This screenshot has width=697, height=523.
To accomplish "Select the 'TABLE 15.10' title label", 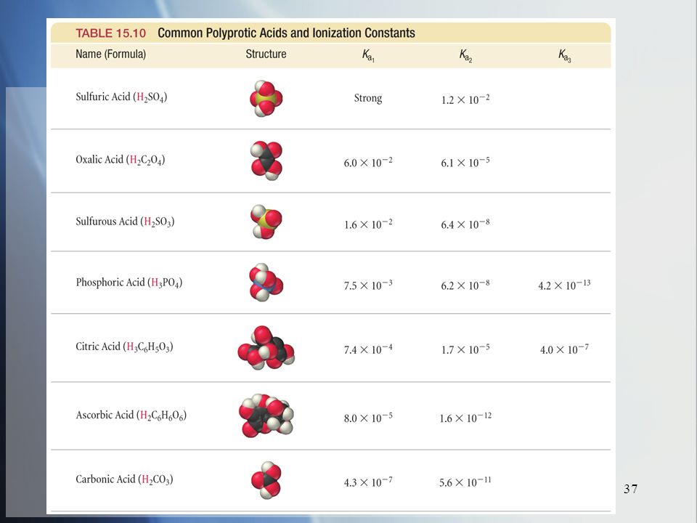I will 110,33.
